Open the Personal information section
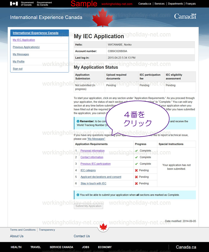 [x=93, y=151]
